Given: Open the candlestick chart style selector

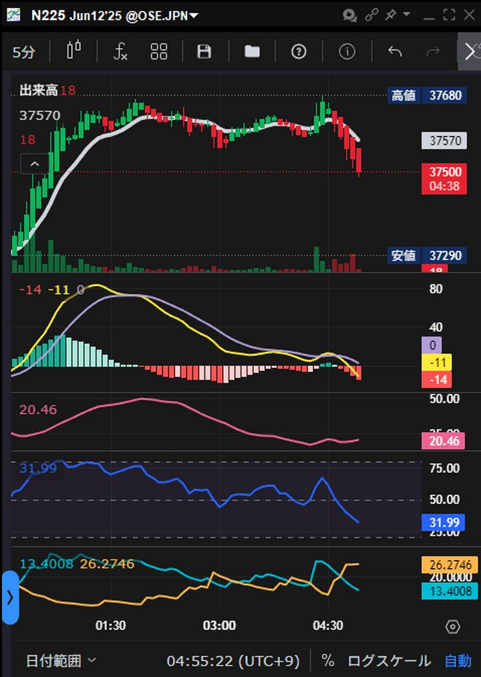Looking at the screenshot, I should pos(73,52).
